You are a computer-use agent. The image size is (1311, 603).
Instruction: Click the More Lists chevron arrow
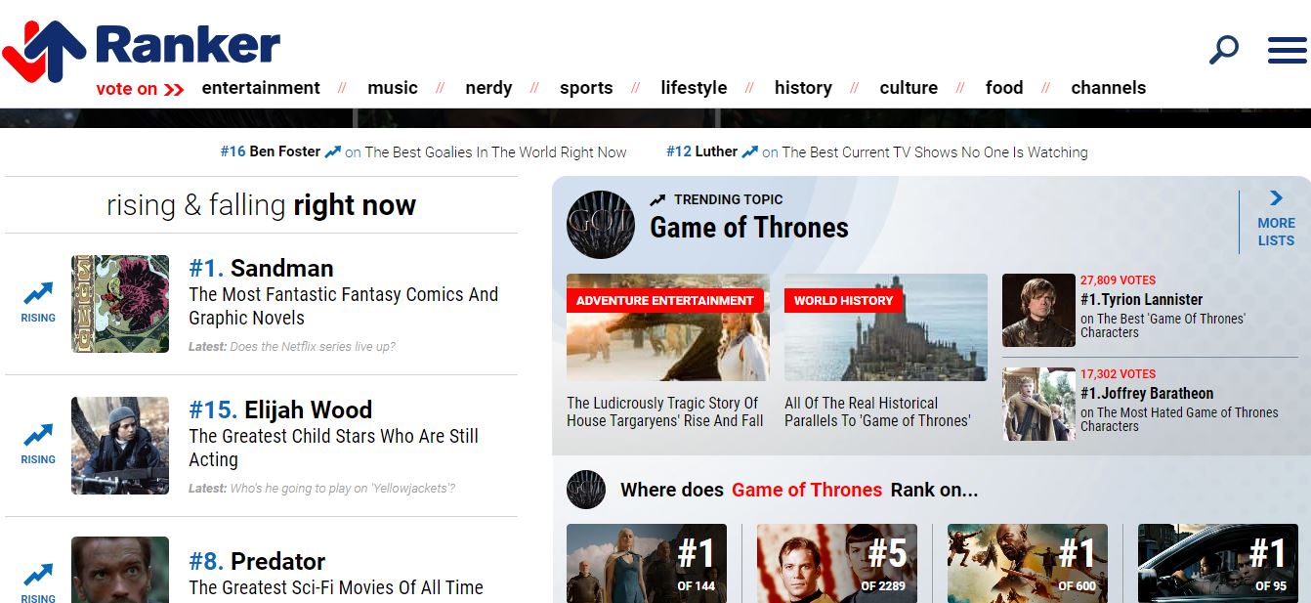[x=1276, y=198]
